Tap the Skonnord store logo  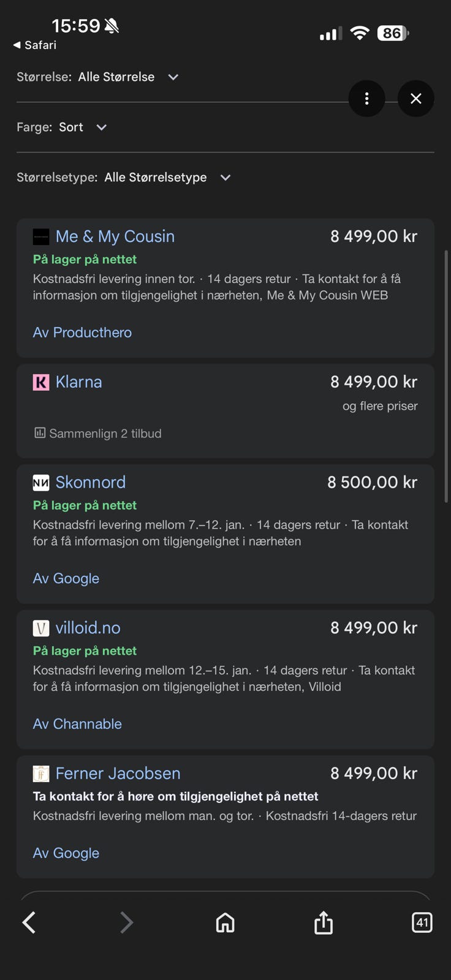pos(41,483)
